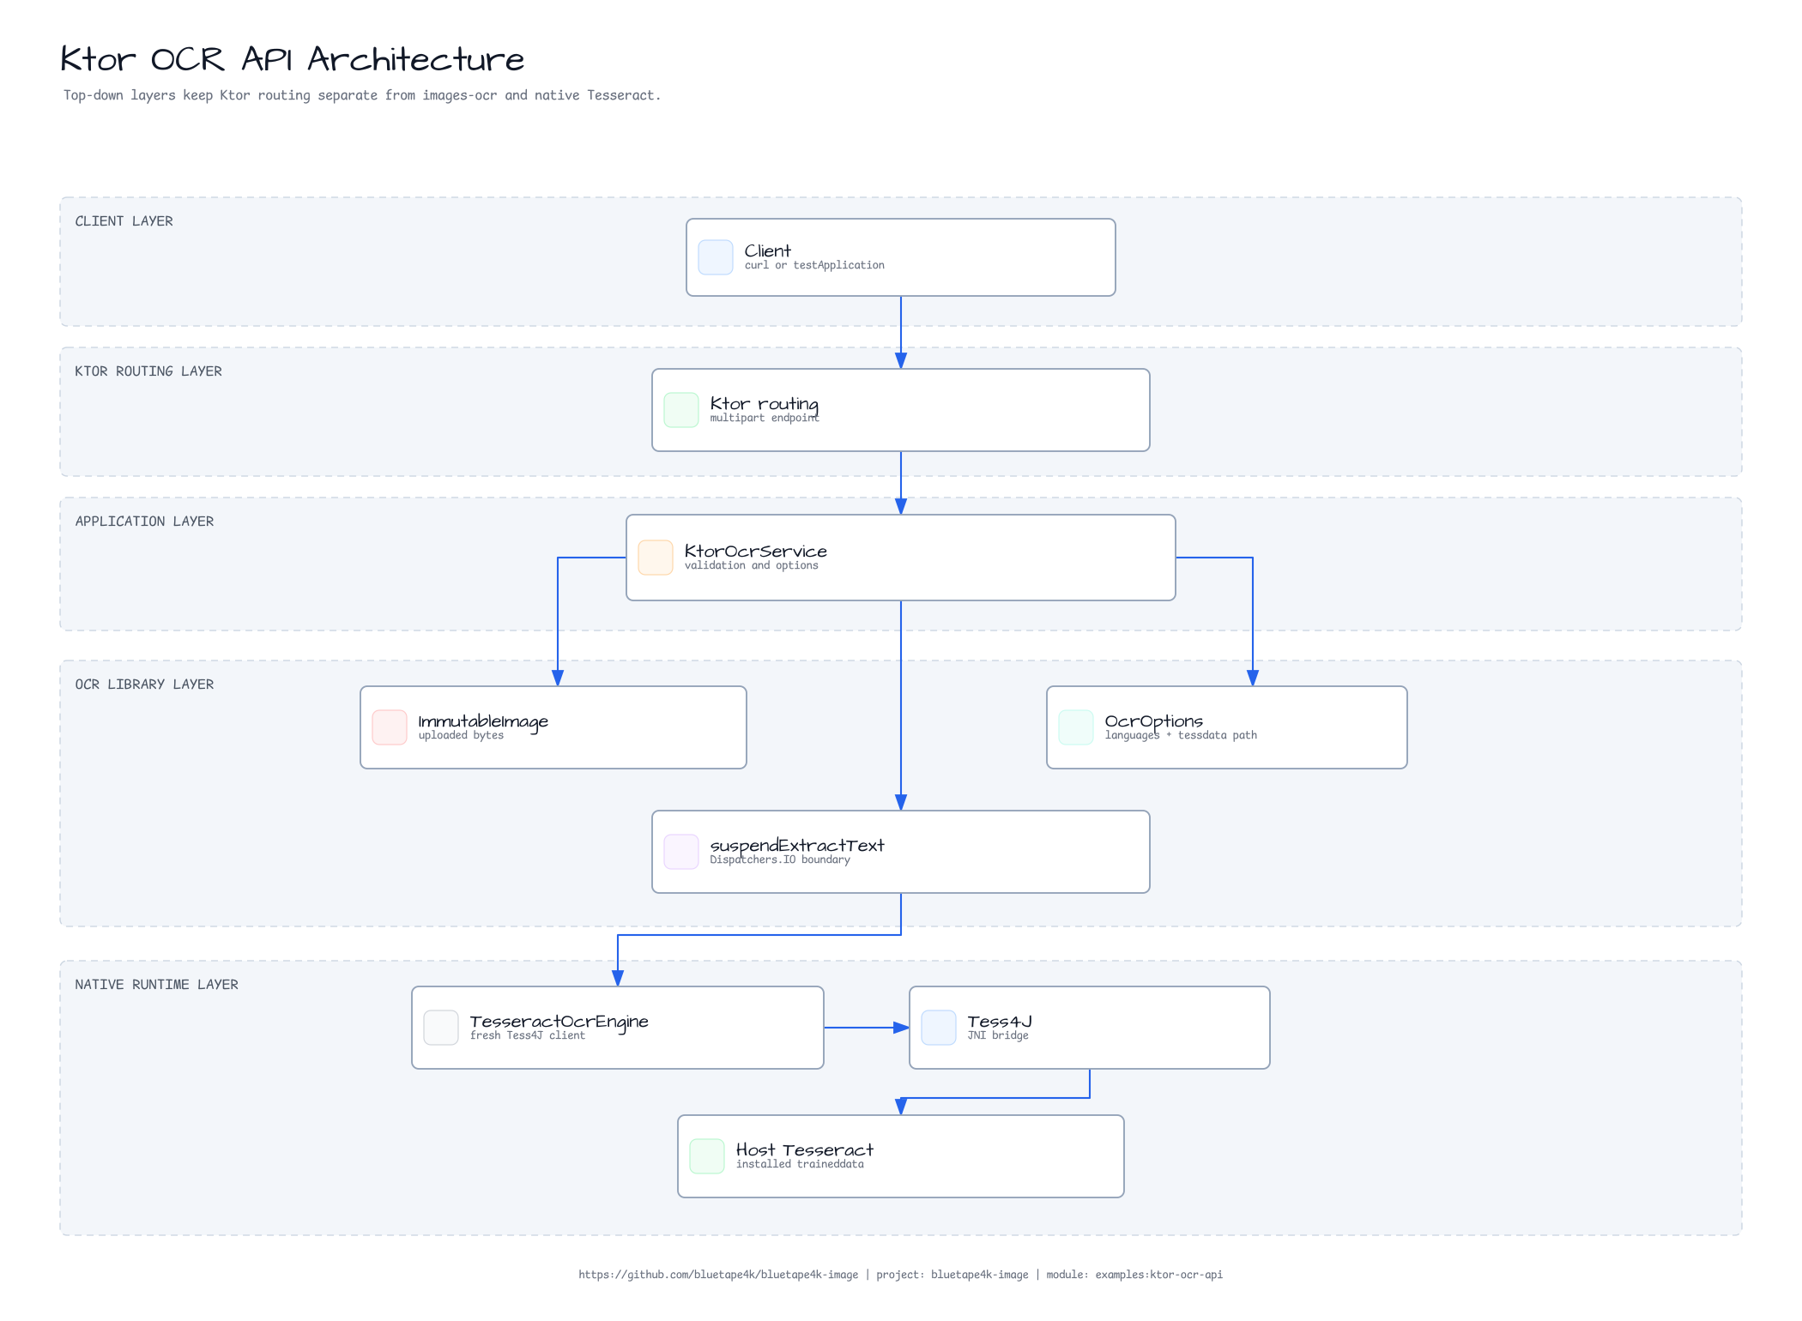The image size is (1802, 1321).
Task: Click the 'multipart endpoint' subtitle
Action: 765,418
